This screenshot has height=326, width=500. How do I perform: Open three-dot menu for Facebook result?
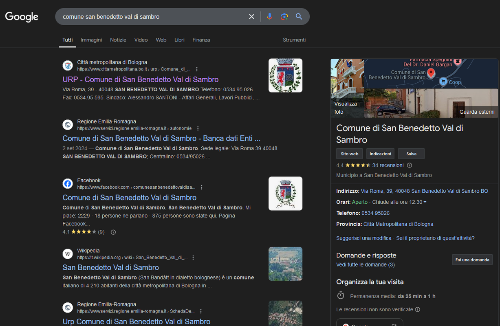202,187
